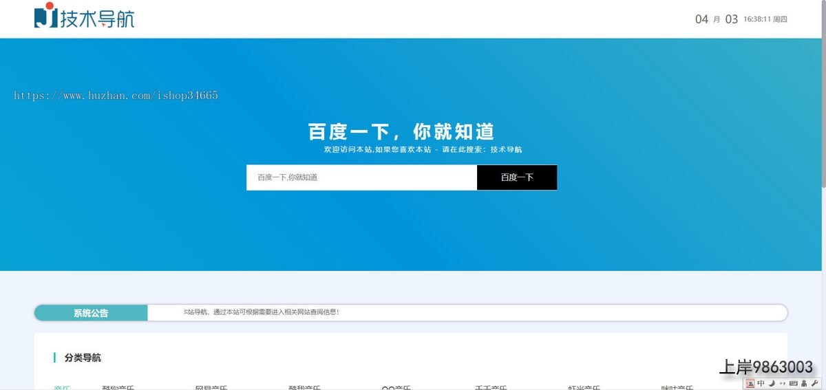Click the IME user account icon
Viewport: 826px width, 390px height.
tap(803, 383)
